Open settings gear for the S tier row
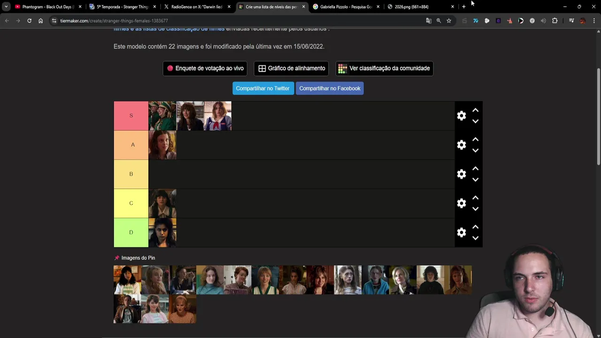 point(462,115)
